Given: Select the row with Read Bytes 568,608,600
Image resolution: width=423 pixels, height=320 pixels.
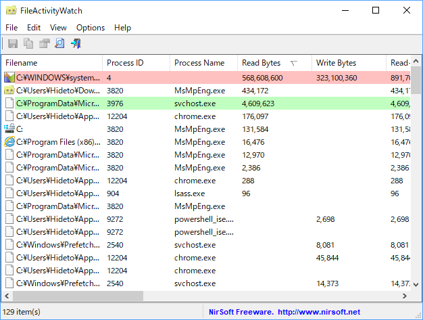Looking at the screenshot, I should coord(206,78).
